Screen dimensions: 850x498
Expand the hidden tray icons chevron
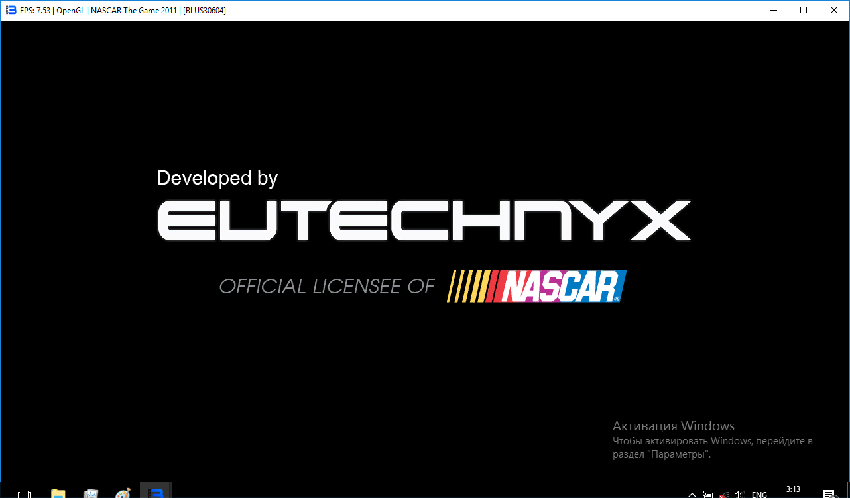[x=692, y=494]
